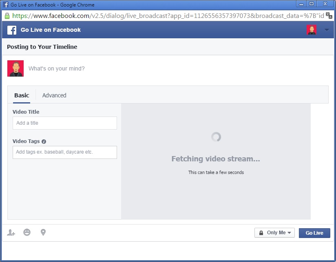The width and height of the screenshot is (336, 262).
Task: Click the Go Live button
Action: pos(314,233)
